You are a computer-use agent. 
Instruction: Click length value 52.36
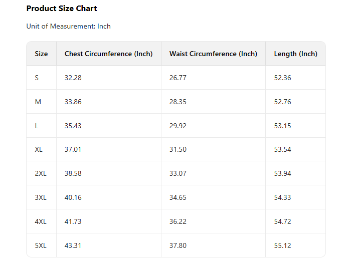(x=282, y=78)
